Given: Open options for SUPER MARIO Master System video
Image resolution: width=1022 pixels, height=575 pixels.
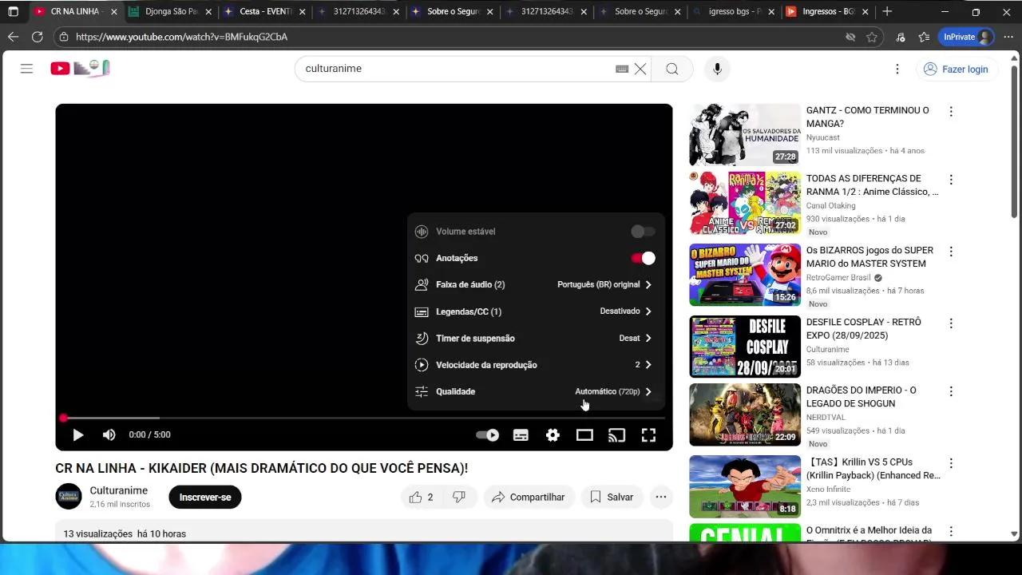Looking at the screenshot, I should 951,252.
